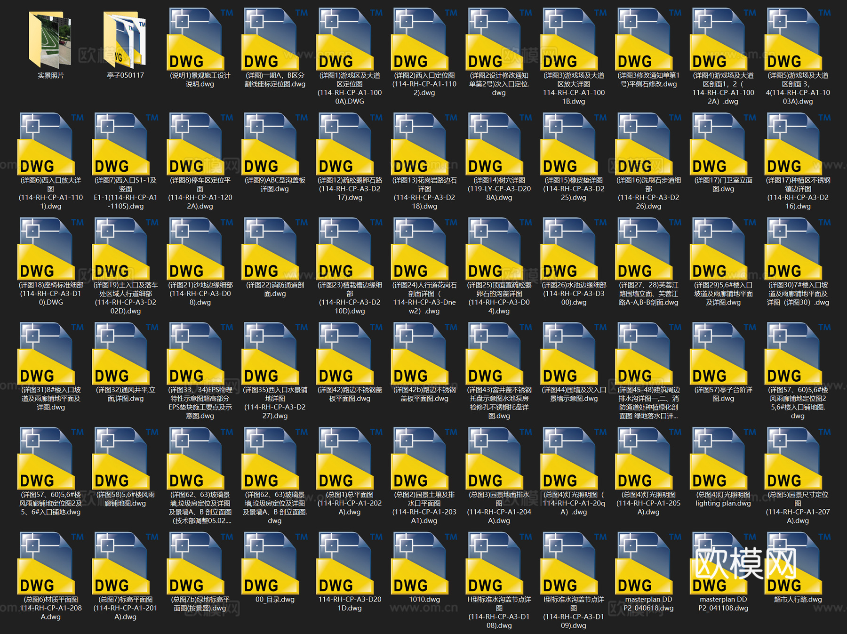Select (详图13)花岗岩路边石详图 DWG icon
The image size is (847, 634).
point(420,144)
